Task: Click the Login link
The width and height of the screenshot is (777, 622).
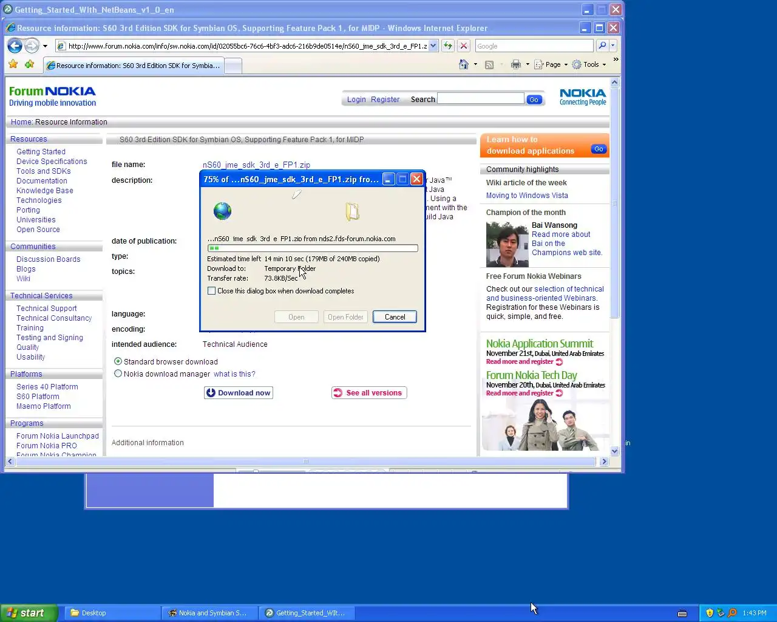Action: 356,100
